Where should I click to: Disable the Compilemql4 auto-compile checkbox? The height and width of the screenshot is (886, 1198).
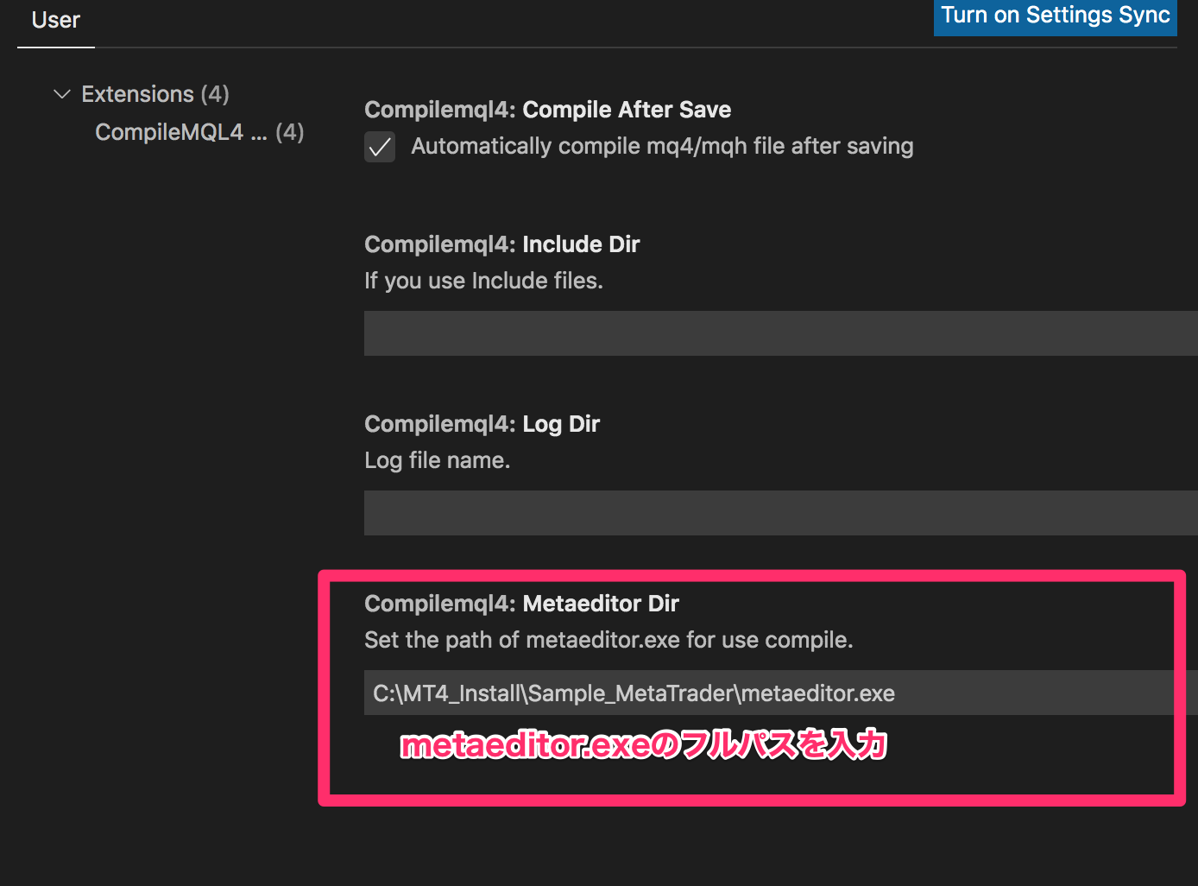click(379, 147)
